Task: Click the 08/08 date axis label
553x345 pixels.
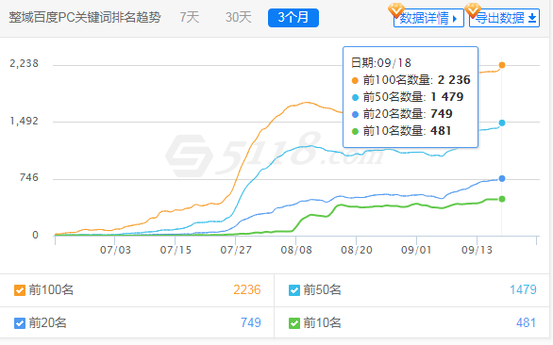Action: 296,250
